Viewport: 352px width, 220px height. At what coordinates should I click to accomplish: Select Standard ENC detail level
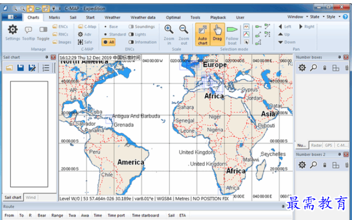[115, 34]
